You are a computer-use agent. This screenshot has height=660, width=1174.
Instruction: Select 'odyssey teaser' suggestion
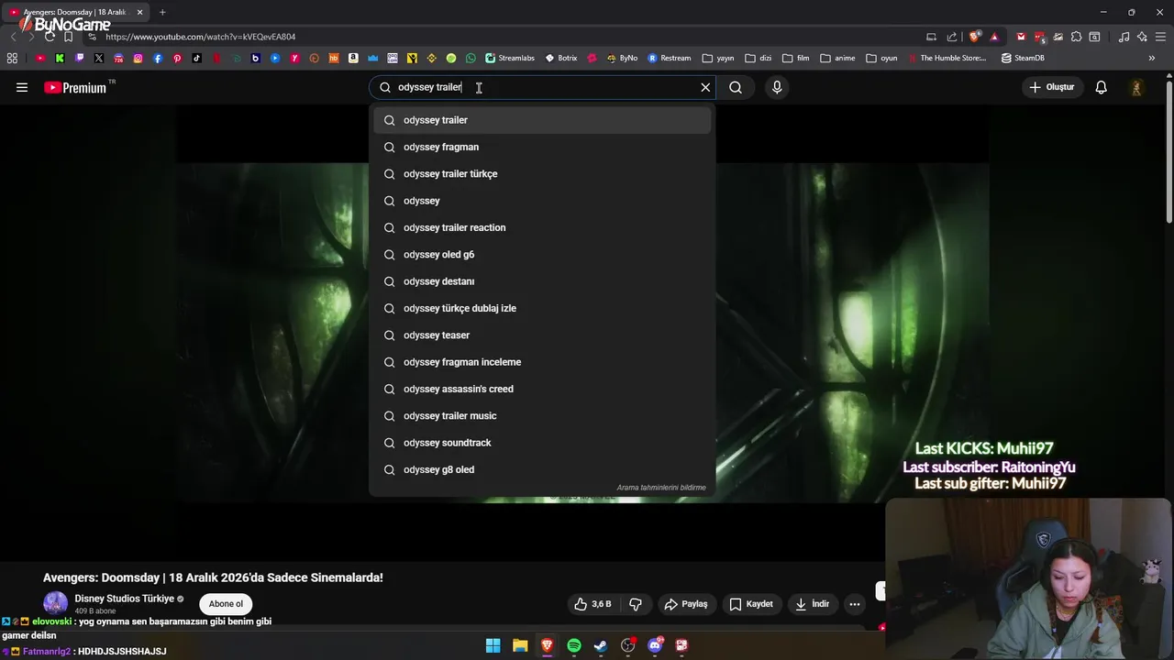[542, 335]
